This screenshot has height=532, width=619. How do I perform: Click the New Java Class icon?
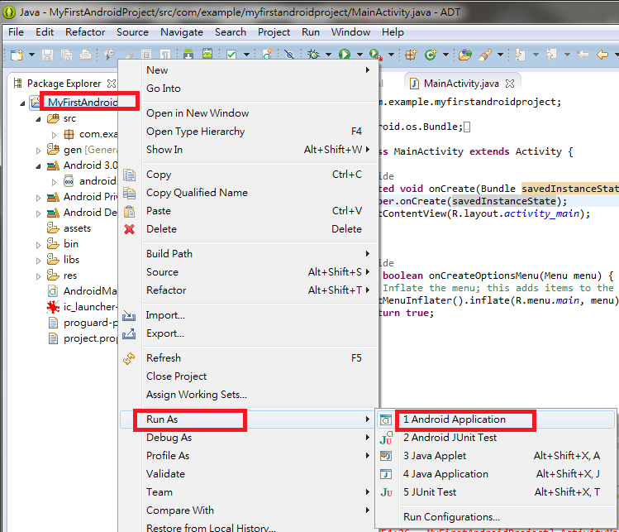431,55
